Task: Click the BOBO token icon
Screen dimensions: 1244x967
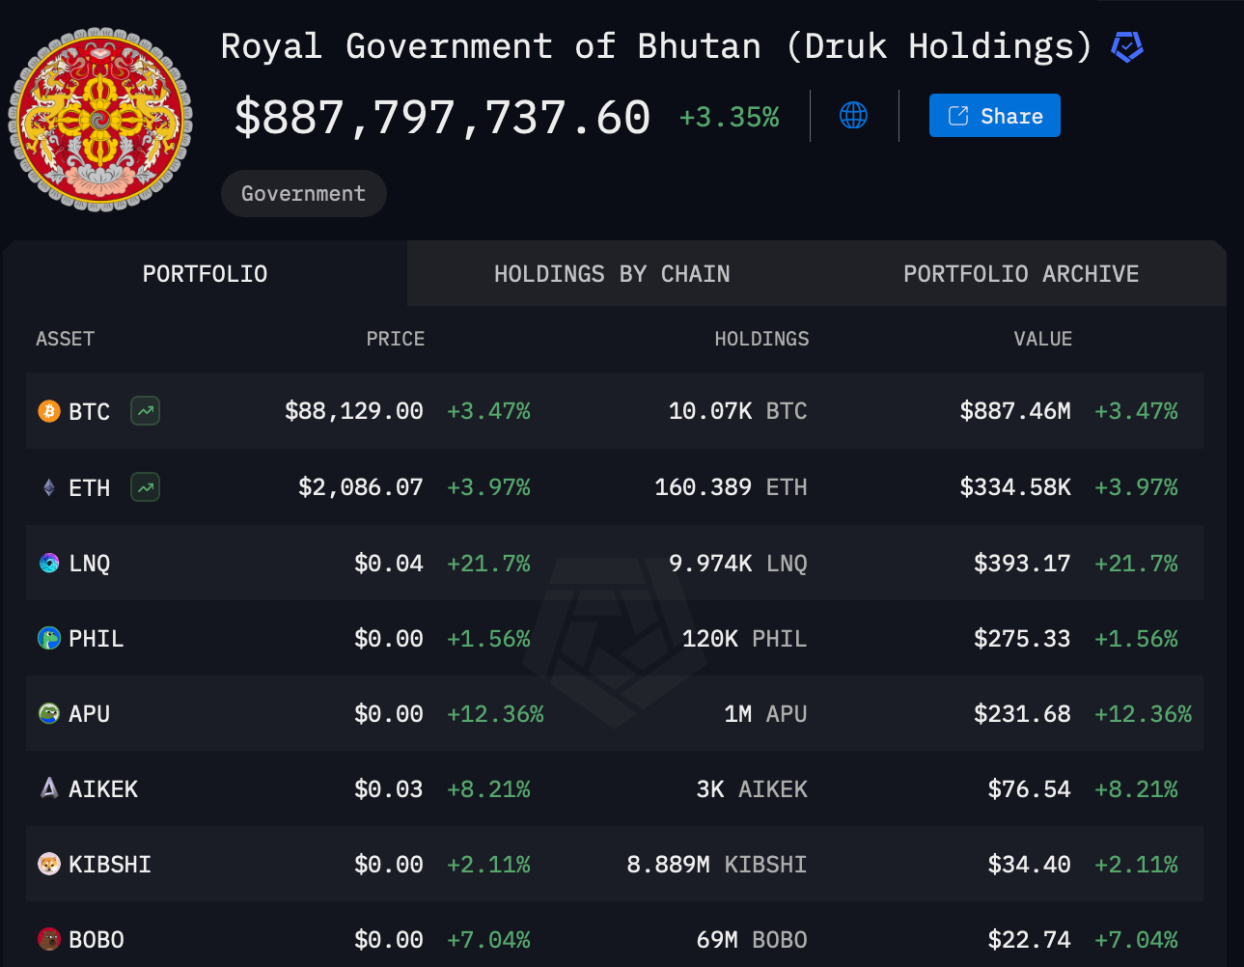Action: click(48, 939)
